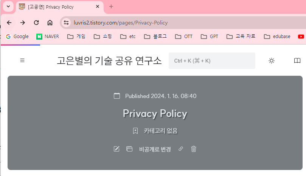This screenshot has width=306, height=176.
Task: Toggle the light/dark theme sun icon
Action: tap(272, 61)
